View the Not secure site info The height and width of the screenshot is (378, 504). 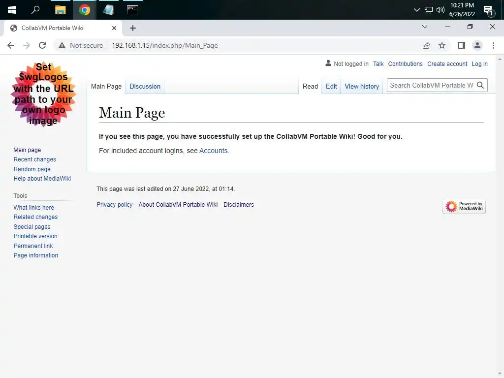[x=81, y=45]
